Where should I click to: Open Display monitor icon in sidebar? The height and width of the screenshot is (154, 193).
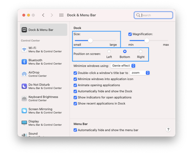coord(24,123)
